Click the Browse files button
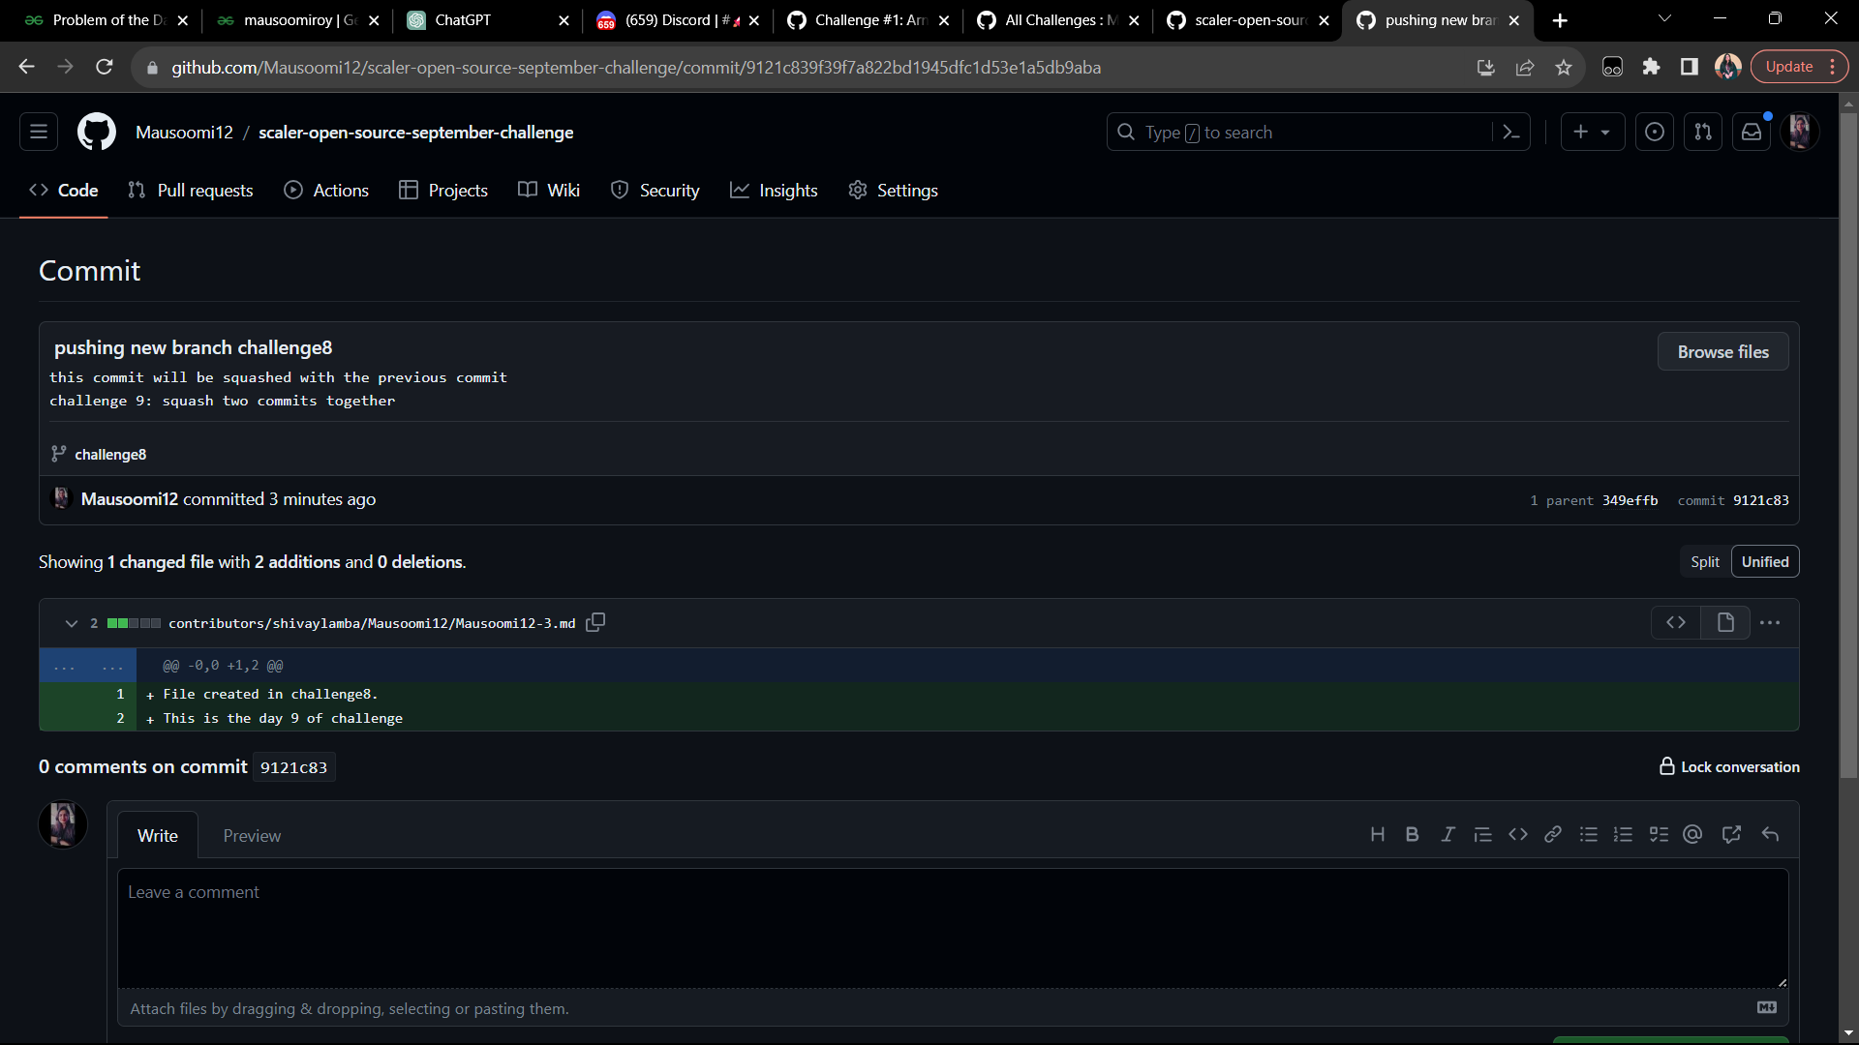Viewport: 1859px width, 1045px height. point(1722,352)
